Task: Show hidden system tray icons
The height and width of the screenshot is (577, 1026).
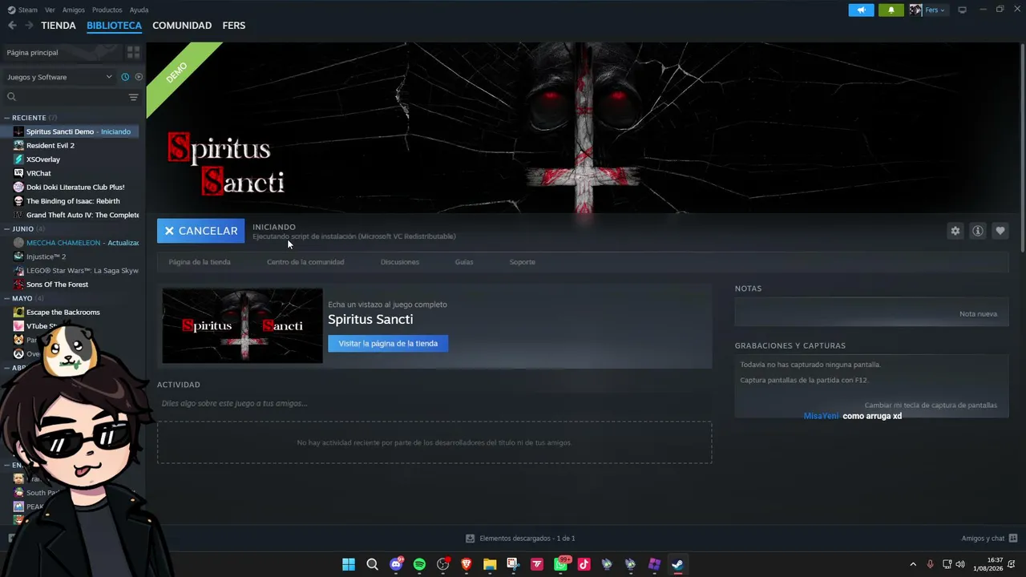Action: (912, 564)
